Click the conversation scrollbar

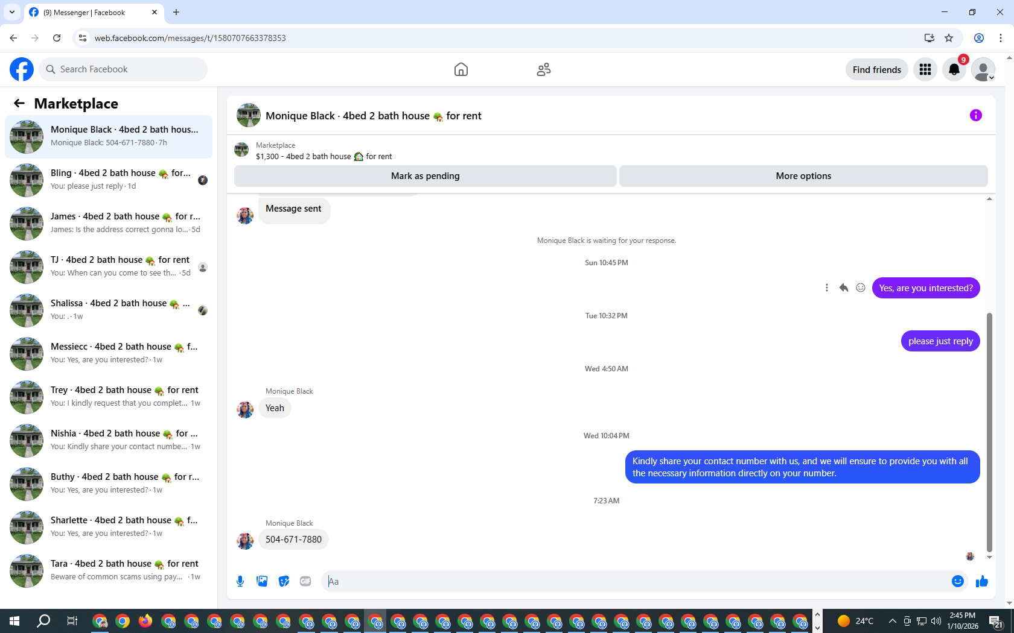tap(989, 432)
